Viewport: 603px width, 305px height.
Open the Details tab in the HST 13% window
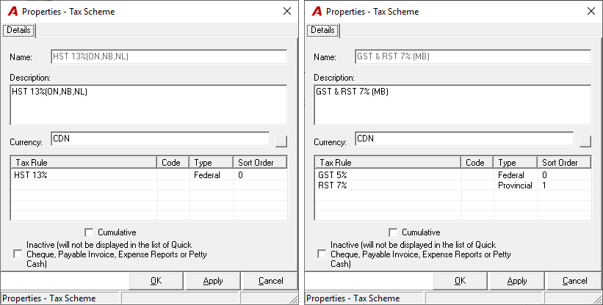click(18, 30)
